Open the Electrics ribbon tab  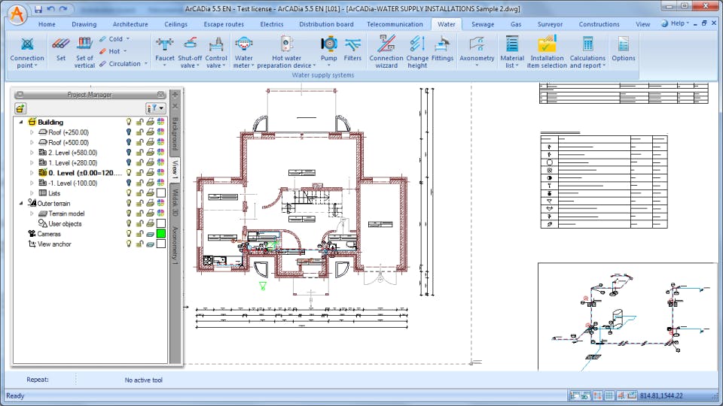[x=272, y=24]
